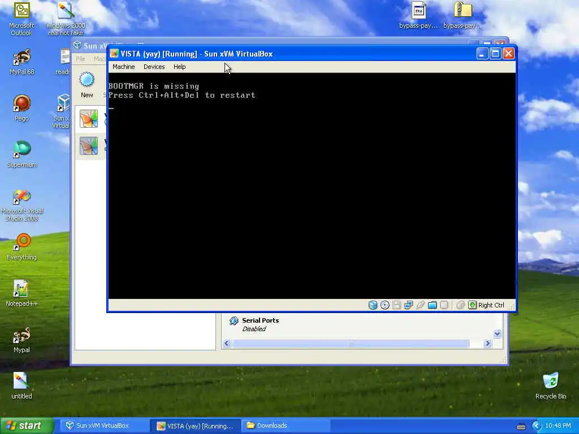The image size is (579, 434).
Task: Open the File menu in the VirtualBox manager
Action: click(80, 59)
